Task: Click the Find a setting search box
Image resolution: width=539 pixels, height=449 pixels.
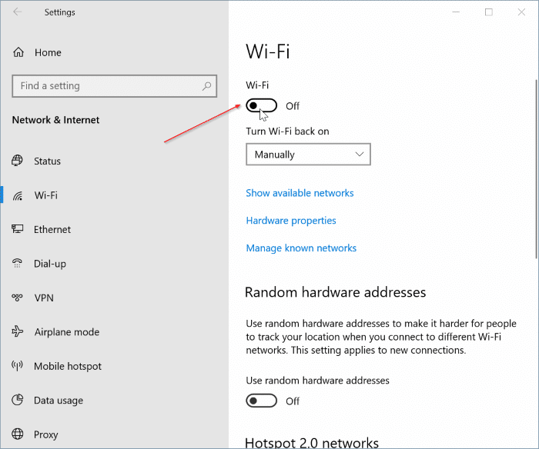Action: pyautogui.click(x=115, y=86)
